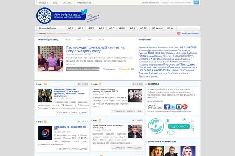Click the Шаляпин tag in the cloud
Image resolution: width=235 pixels, height=156 pixels.
click(144, 76)
